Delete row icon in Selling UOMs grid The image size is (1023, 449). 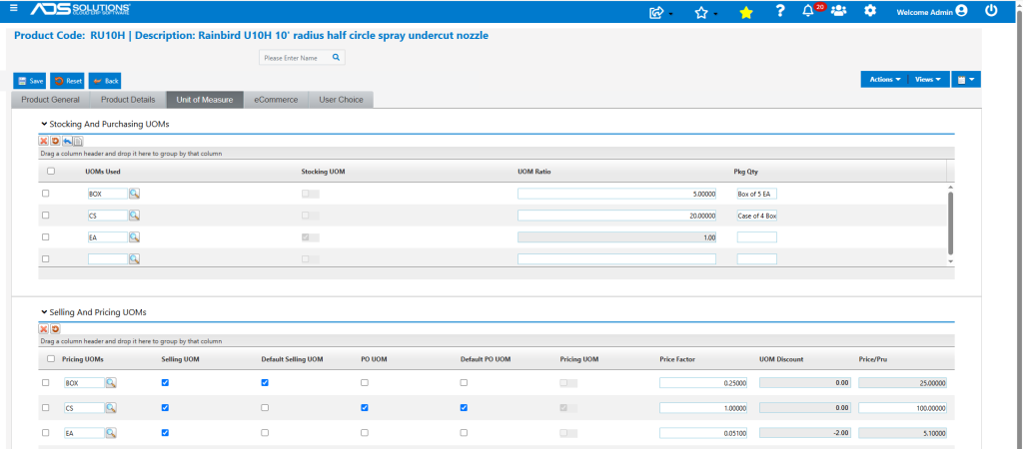(x=44, y=329)
